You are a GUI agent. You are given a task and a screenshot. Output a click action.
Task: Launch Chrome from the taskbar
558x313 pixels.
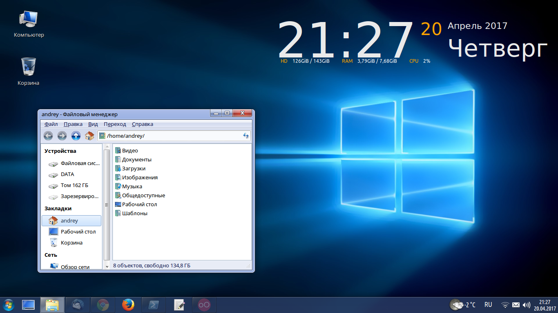click(103, 305)
